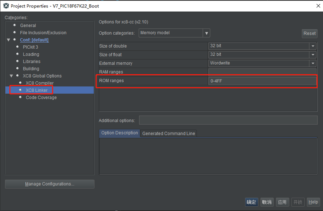Collapse the XC8 Global Options node

pos(11,76)
